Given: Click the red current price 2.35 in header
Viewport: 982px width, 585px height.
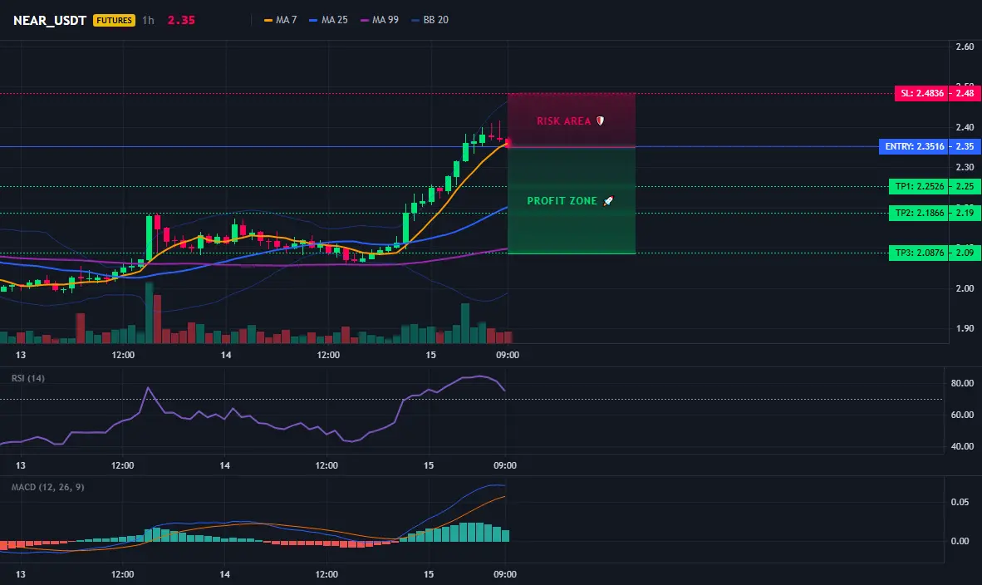Looking at the screenshot, I should pyautogui.click(x=181, y=20).
